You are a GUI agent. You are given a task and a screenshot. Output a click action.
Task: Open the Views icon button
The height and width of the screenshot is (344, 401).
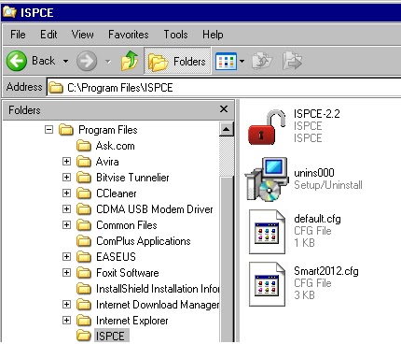coord(226,61)
